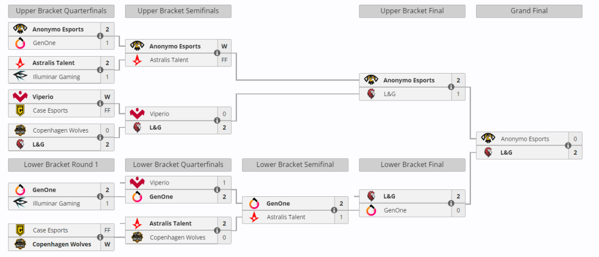Show Lower Bracket Final match details icon
This screenshot has width=599, height=257.
coord(451,203)
